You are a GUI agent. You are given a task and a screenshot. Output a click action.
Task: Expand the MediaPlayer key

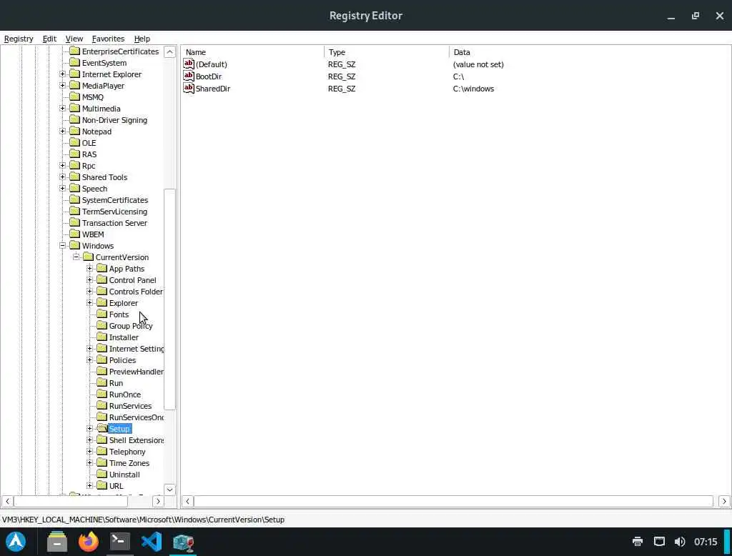point(63,86)
